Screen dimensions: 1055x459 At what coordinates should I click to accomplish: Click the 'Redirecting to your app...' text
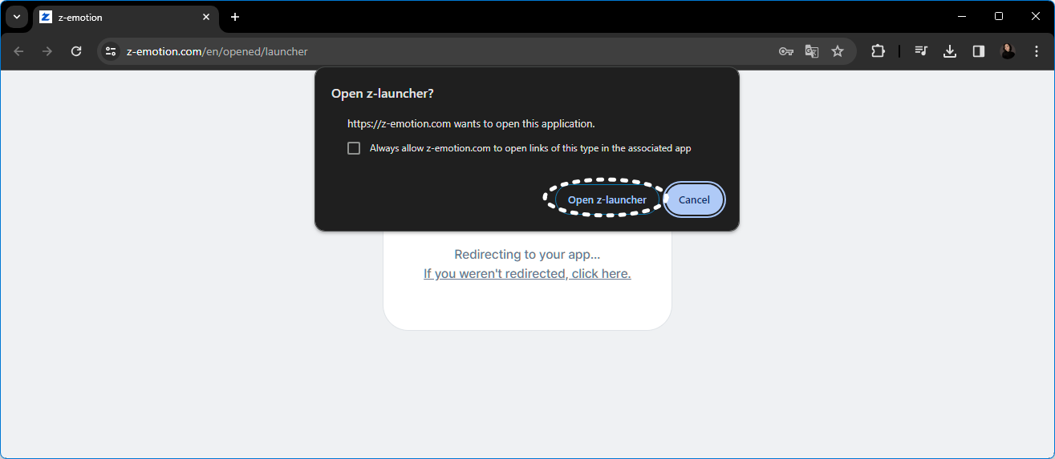(x=527, y=255)
